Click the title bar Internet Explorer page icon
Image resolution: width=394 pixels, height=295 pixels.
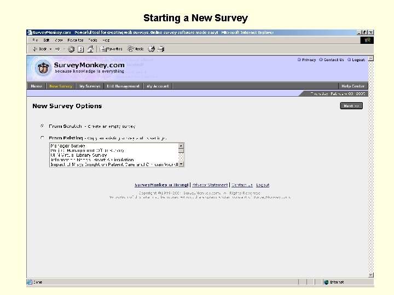pyautogui.click(x=30, y=32)
